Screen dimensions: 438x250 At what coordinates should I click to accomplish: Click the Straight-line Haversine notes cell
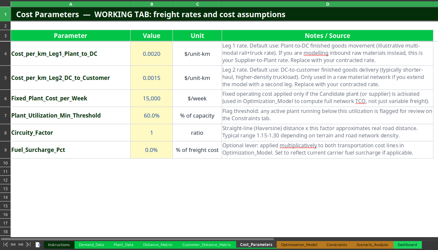(328, 133)
